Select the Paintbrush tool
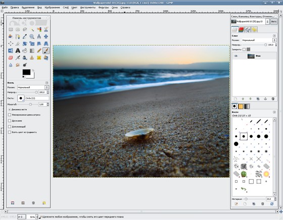 point(46,50)
